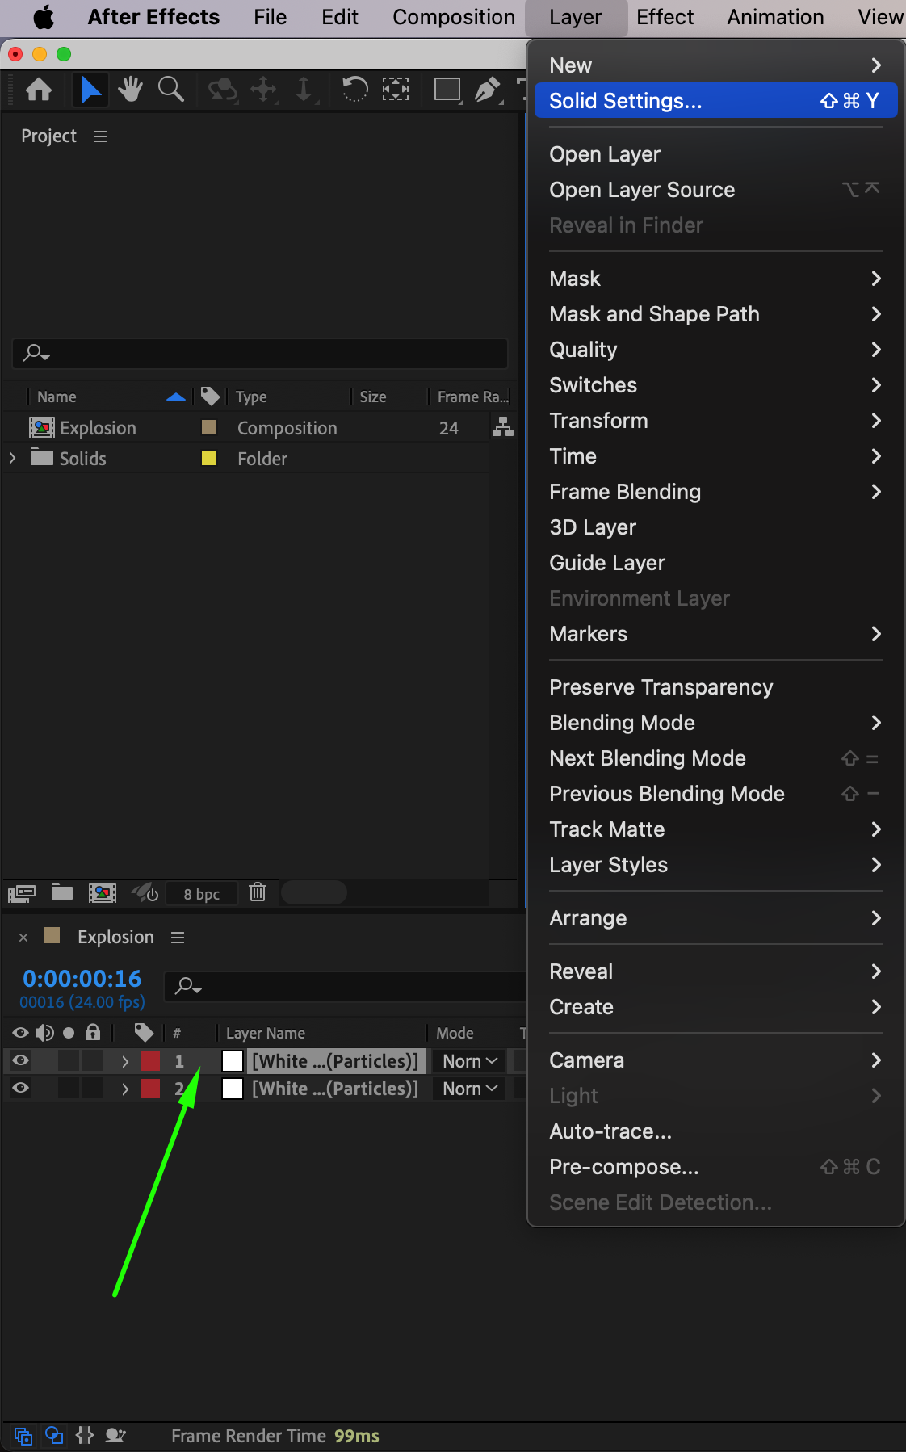The width and height of the screenshot is (906, 1452).
Task: Choose Pre-compose from Layer menu
Action: [x=624, y=1167]
